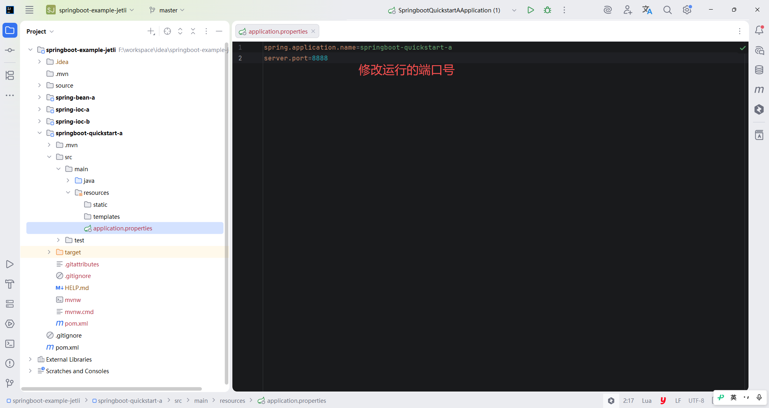Click resources breadcrumb in navigation bar
Screen dimensions: 769x408
(232, 400)
